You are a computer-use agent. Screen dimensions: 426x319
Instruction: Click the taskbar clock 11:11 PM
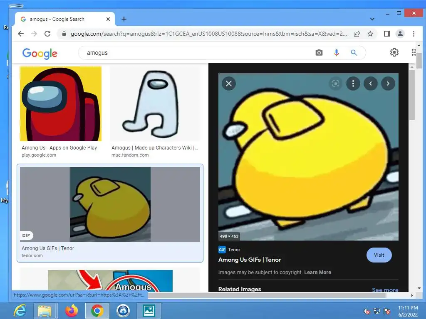point(408,308)
